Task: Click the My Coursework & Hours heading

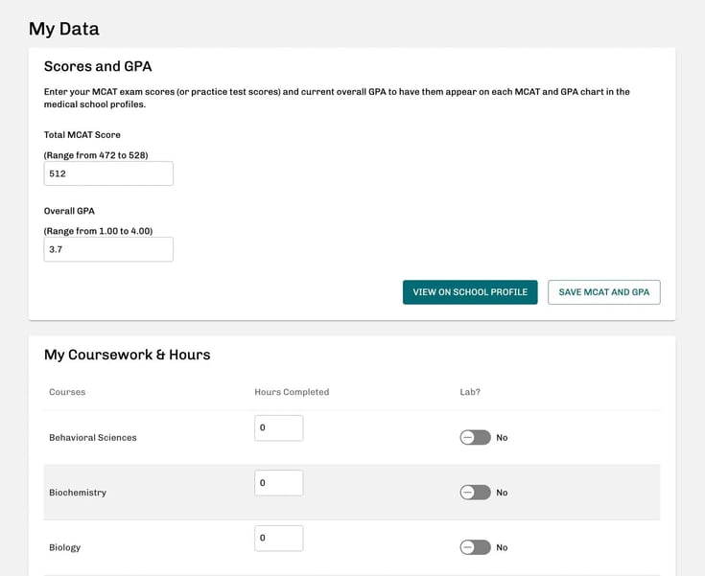Action: tap(127, 355)
